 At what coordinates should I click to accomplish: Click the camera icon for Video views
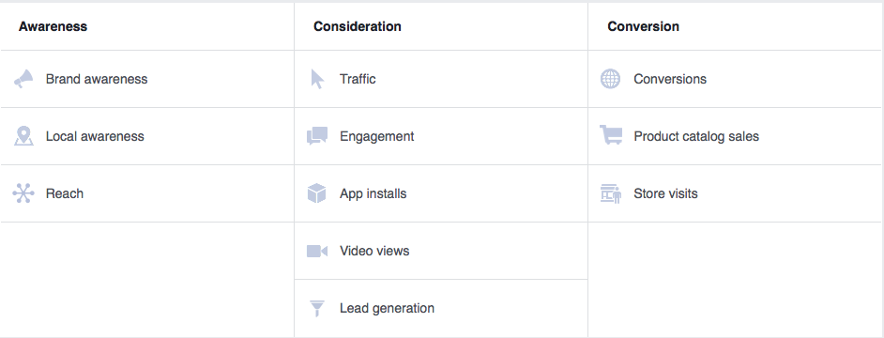pyautogui.click(x=317, y=251)
